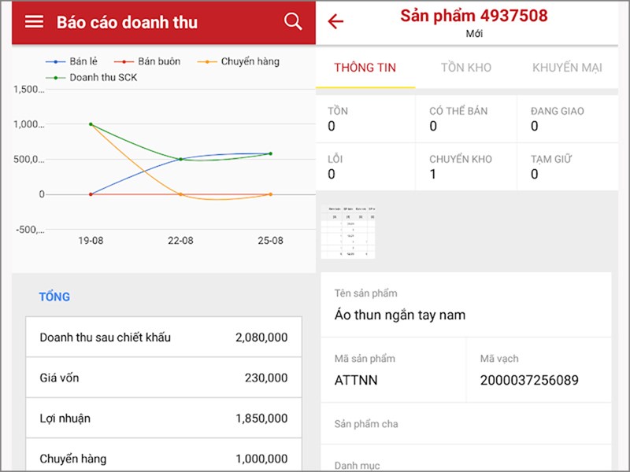Select the TẠM GIỮ cell
The width and height of the screenshot is (630, 472).
coord(568,167)
